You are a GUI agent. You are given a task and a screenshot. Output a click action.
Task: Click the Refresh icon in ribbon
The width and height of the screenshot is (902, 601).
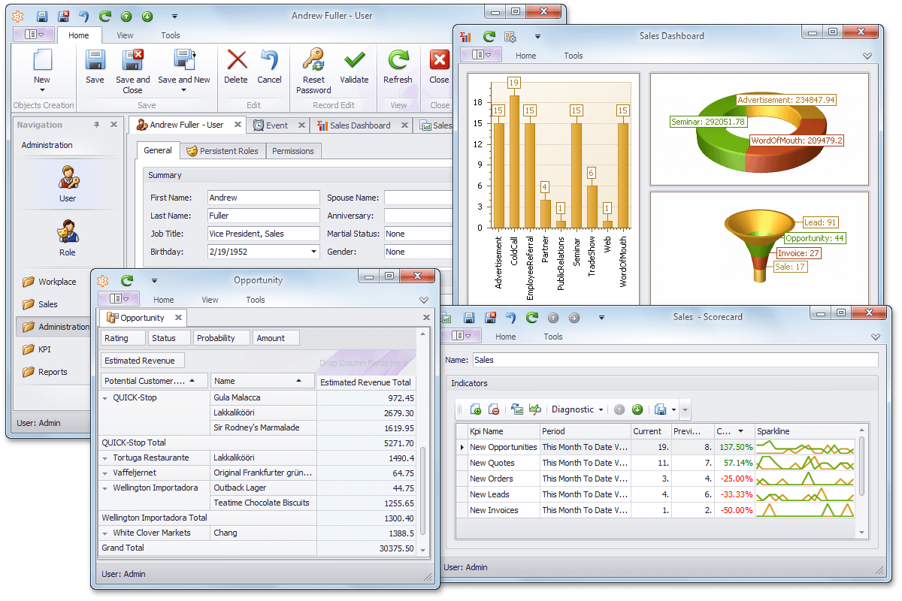click(x=398, y=61)
